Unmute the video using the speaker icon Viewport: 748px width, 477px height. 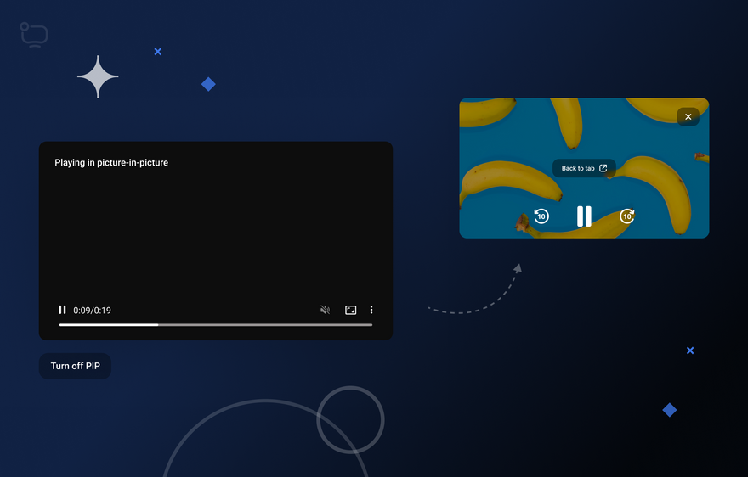point(325,310)
